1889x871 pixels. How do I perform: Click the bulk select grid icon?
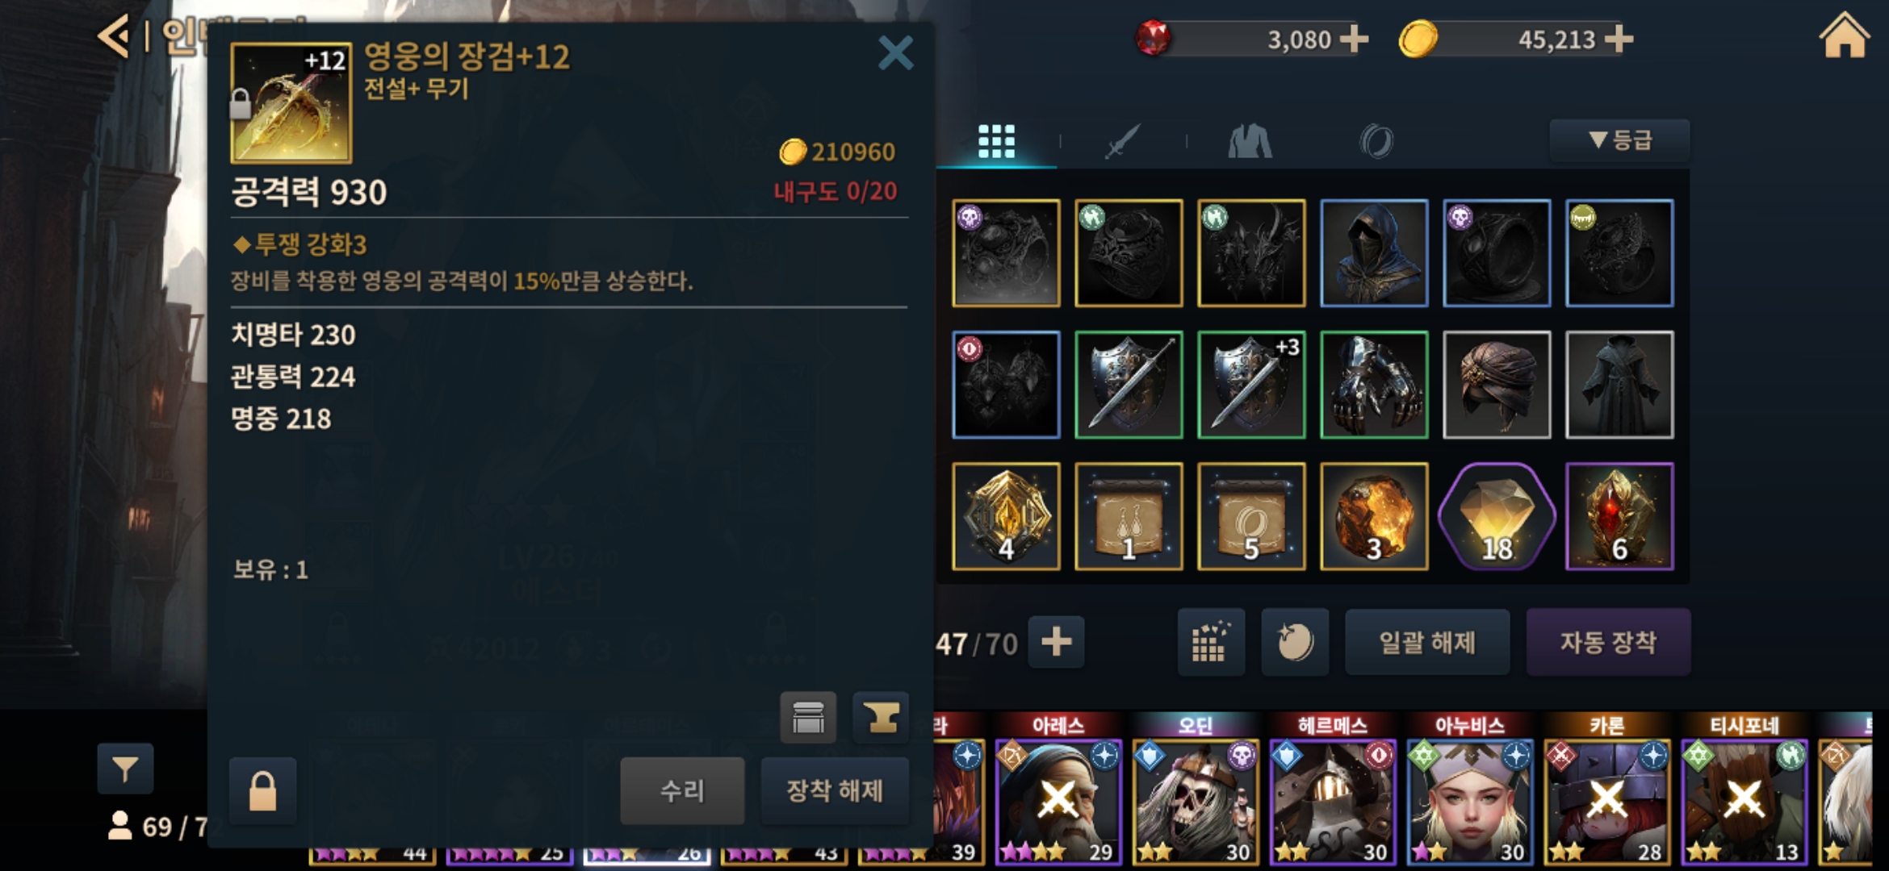(1211, 642)
